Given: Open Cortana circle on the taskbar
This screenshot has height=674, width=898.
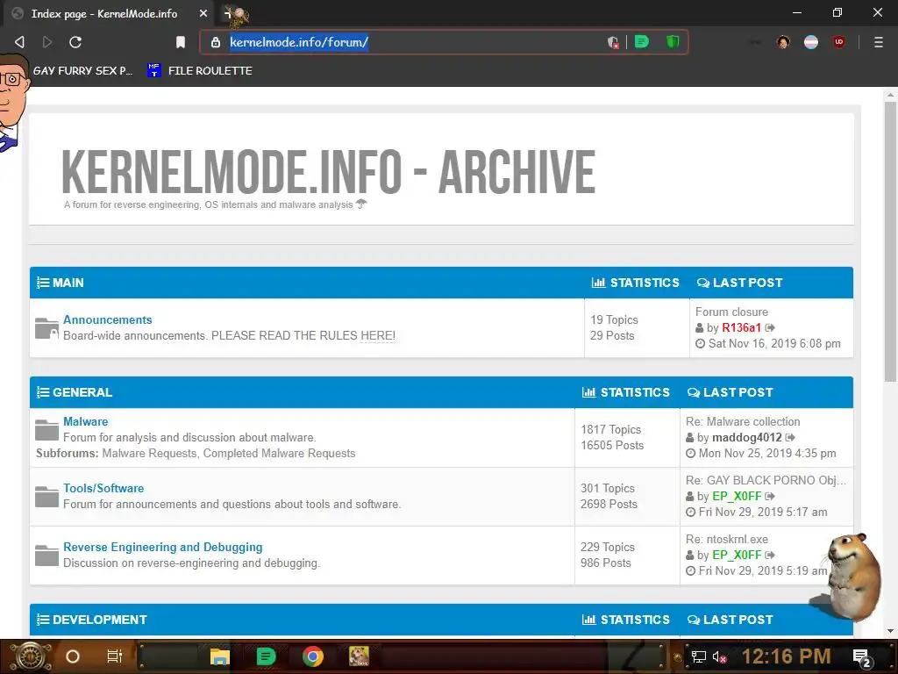Looking at the screenshot, I should [x=73, y=656].
